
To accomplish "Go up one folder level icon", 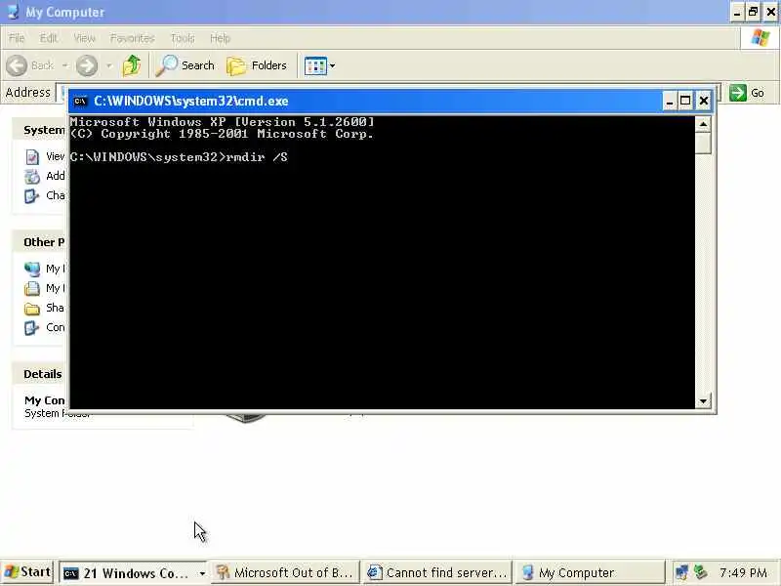I will point(132,65).
